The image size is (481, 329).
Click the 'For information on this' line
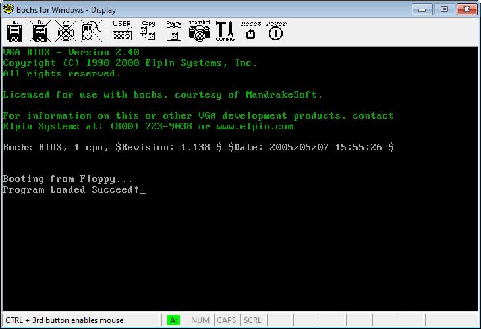198,115
